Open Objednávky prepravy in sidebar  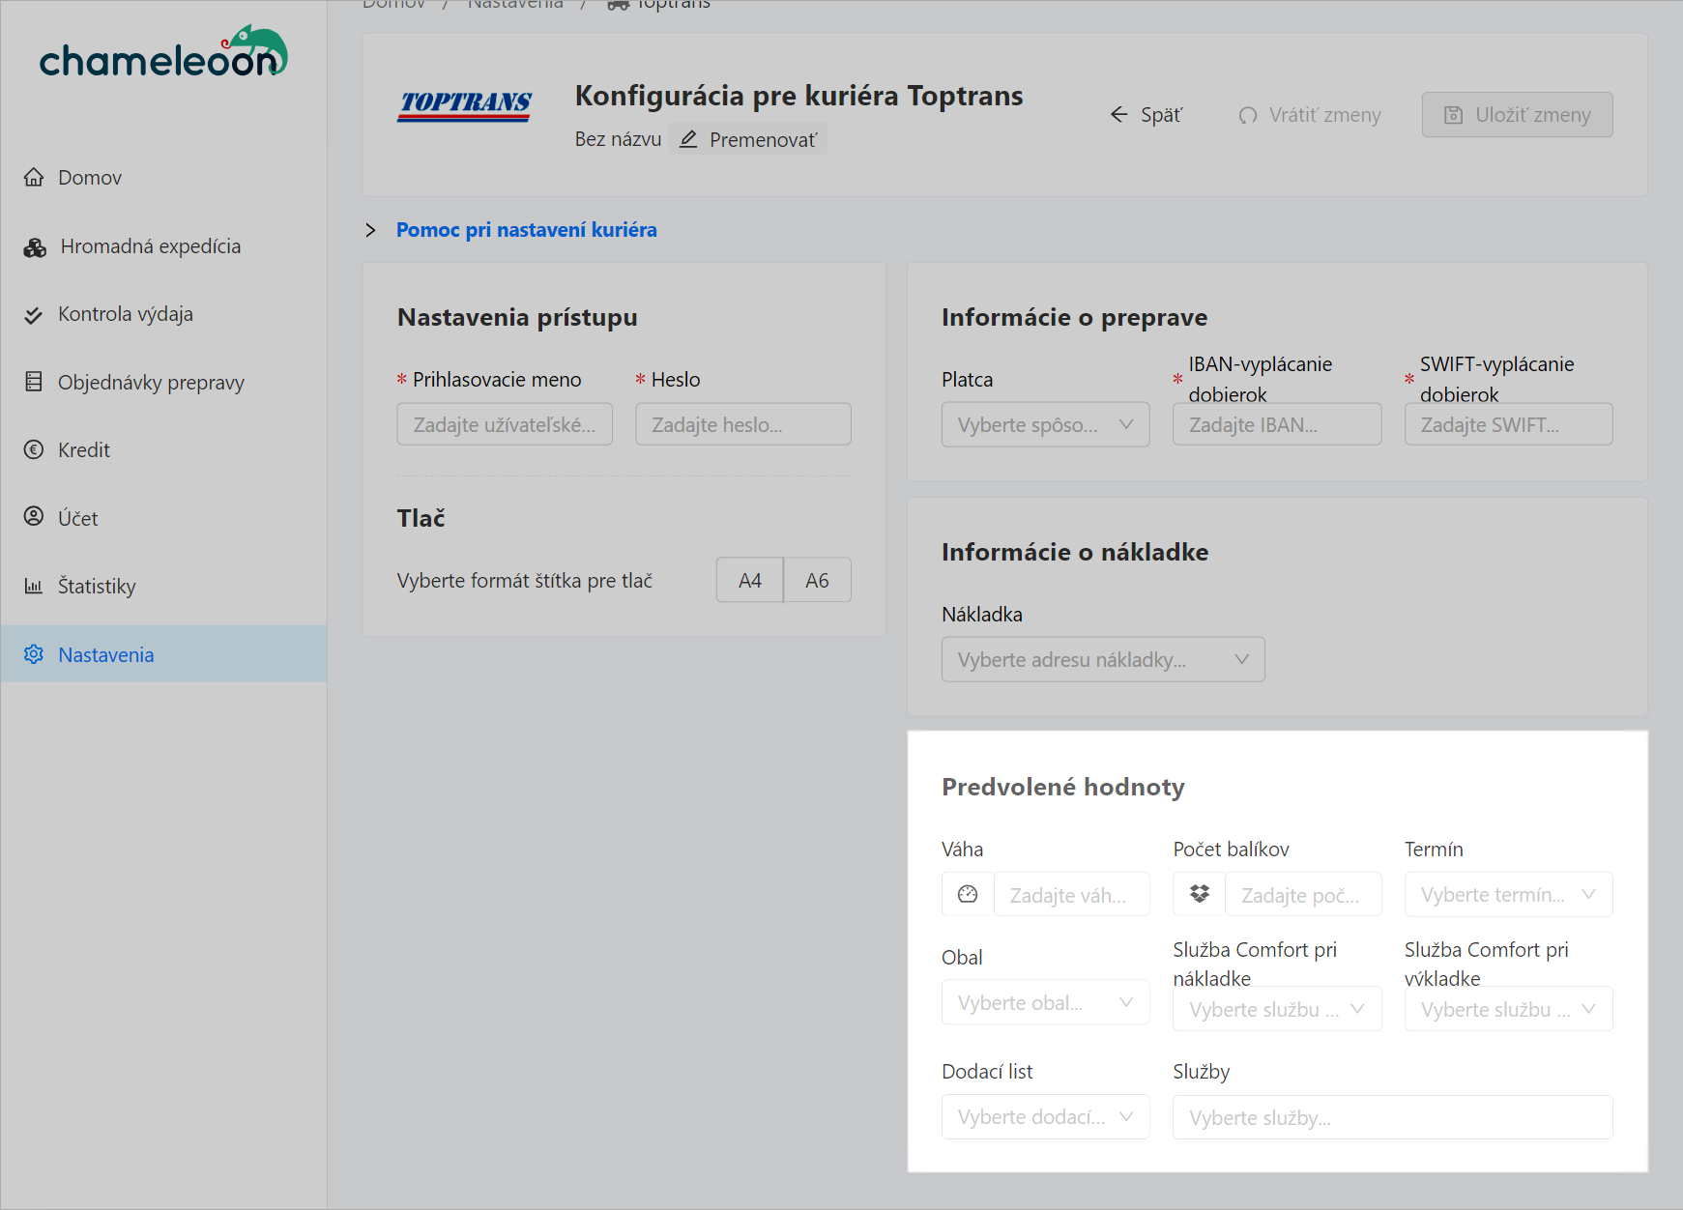(x=151, y=383)
